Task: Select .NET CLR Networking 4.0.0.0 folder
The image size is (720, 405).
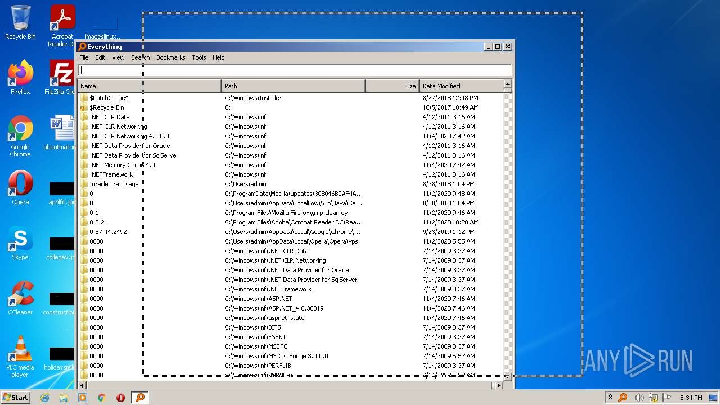Action: [x=290, y=136]
